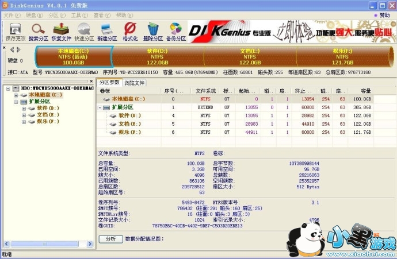Select 本地磁盘(C:) segment in disk bar
Image resolution: width=397 pixels, height=259 pixels.
74,57
